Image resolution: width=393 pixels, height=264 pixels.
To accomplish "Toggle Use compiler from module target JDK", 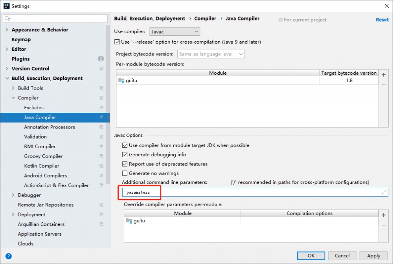I will click(125, 145).
